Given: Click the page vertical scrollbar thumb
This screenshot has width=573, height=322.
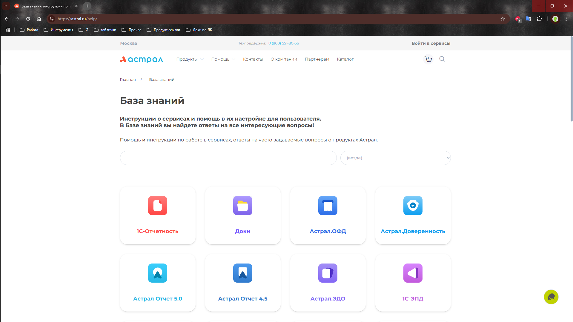Looking at the screenshot, I should [572, 79].
